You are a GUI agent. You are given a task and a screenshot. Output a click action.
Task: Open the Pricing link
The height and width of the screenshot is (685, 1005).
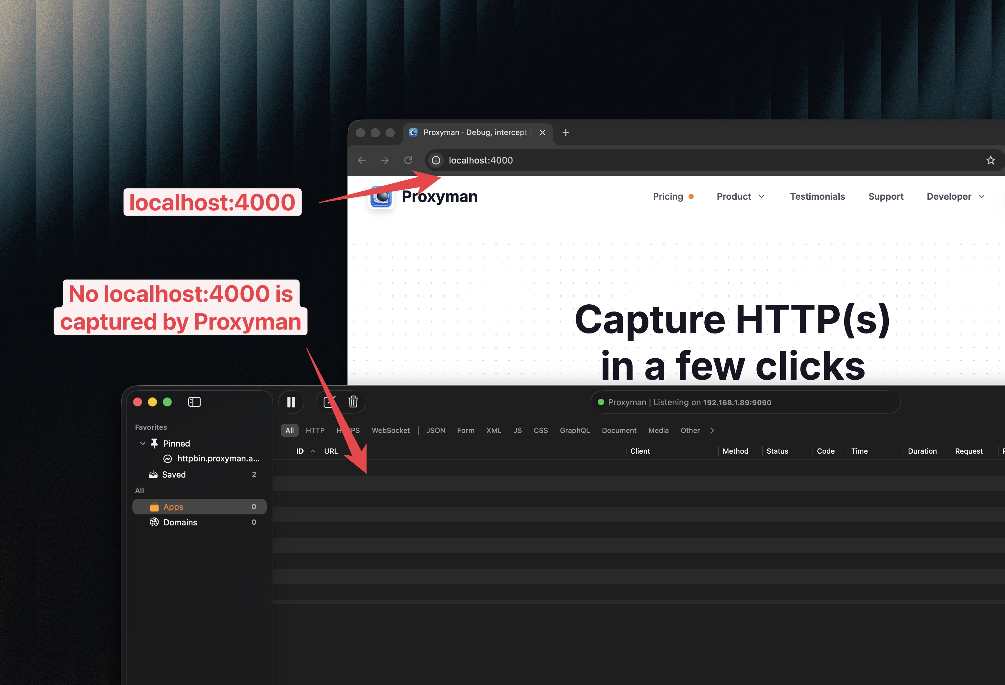point(667,196)
